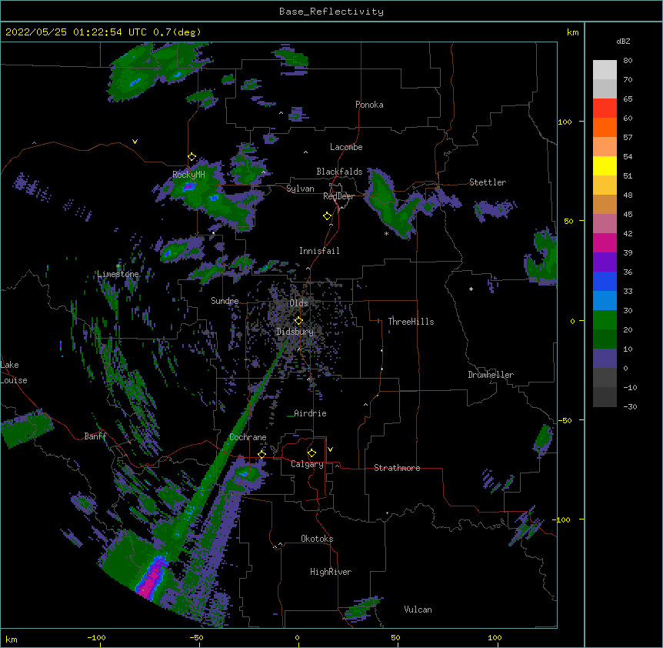Screen dimensions: 663x648
Task: Click the Olds map label
Action: tap(298, 303)
